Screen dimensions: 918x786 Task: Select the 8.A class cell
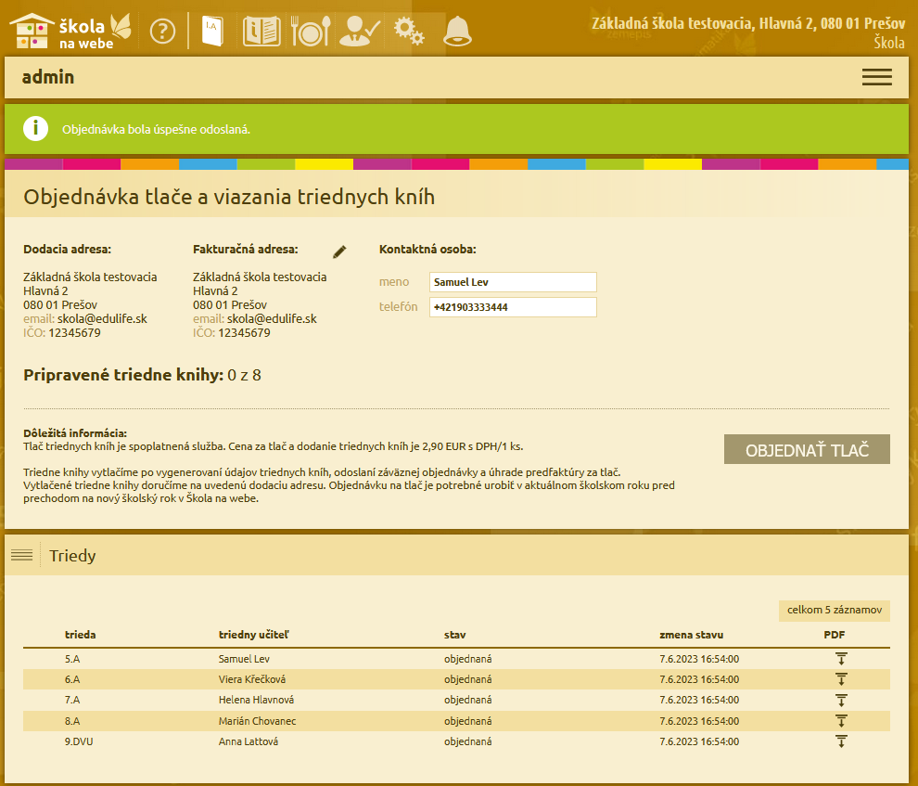click(x=72, y=721)
